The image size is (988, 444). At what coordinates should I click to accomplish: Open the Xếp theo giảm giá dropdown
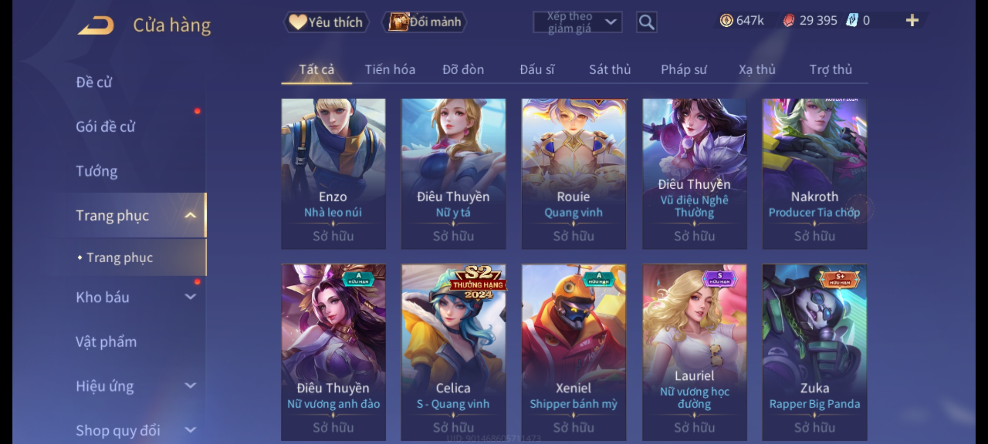click(577, 22)
